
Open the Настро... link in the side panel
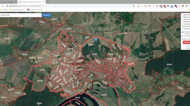(x=188, y=46)
